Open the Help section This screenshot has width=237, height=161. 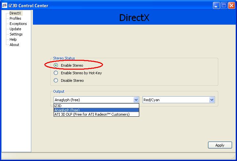(x=13, y=39)
